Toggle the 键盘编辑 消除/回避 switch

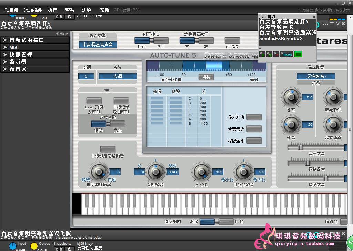pos(216,222)
